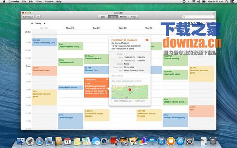Open Contacts book icon in dock

[59, 141]
